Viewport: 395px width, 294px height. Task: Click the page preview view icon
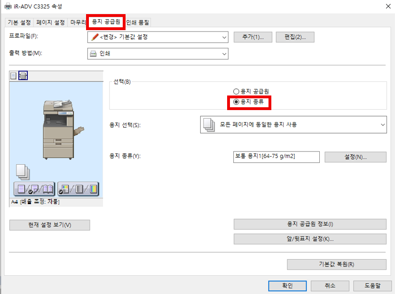pos(13,75)
